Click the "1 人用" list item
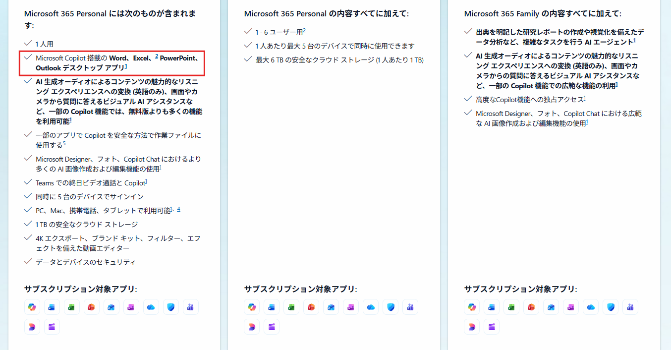The image size is (671, 350). (45, 44)
